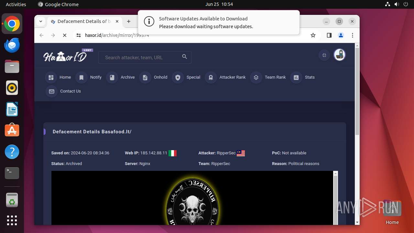Click the Special link text
Image resolution: width=414 pixels, height=233 pixels.
193,77
